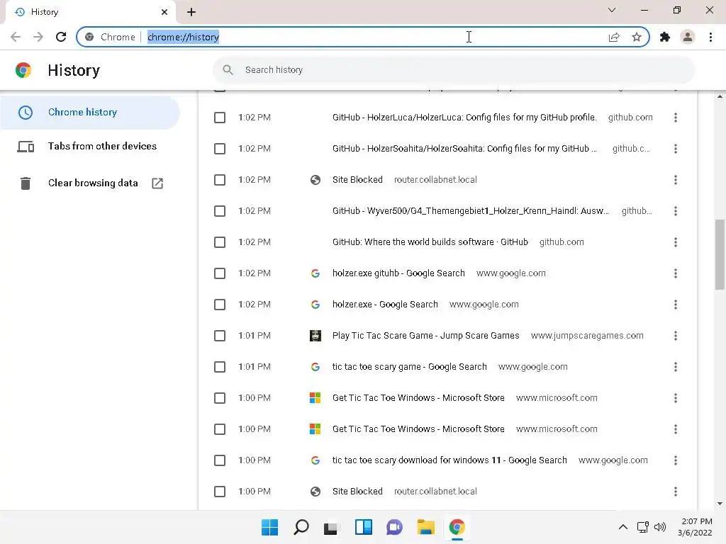Image resolution: width=726 pixels, height=544 pixels.
Task: Open actions for scary download for windows 11 search
Action: coord(676,460)
